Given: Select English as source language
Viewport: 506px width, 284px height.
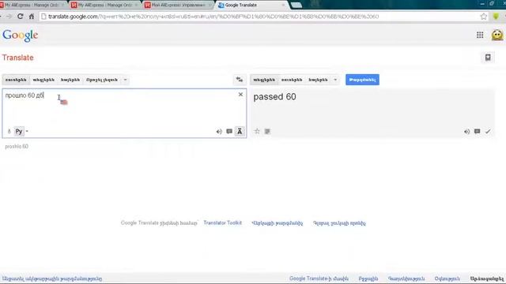Looking at the screenshot, I should [43, 80].
